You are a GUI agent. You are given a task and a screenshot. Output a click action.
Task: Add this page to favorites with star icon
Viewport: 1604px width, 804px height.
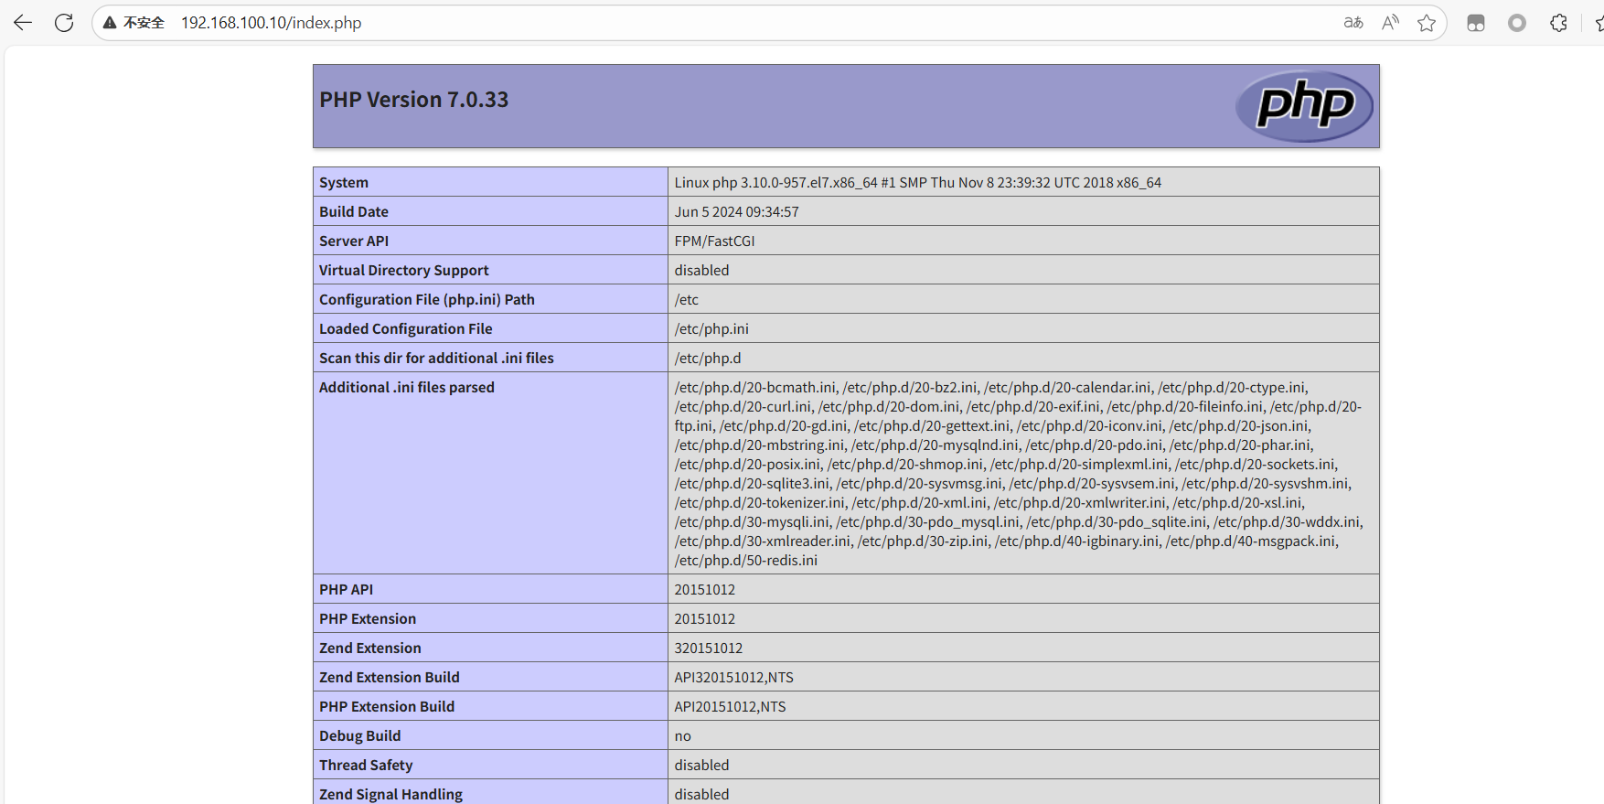click(x=1427, y=23)
